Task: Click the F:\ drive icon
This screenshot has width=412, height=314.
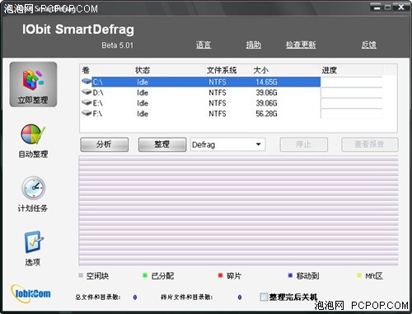Action: coord(87,113)
